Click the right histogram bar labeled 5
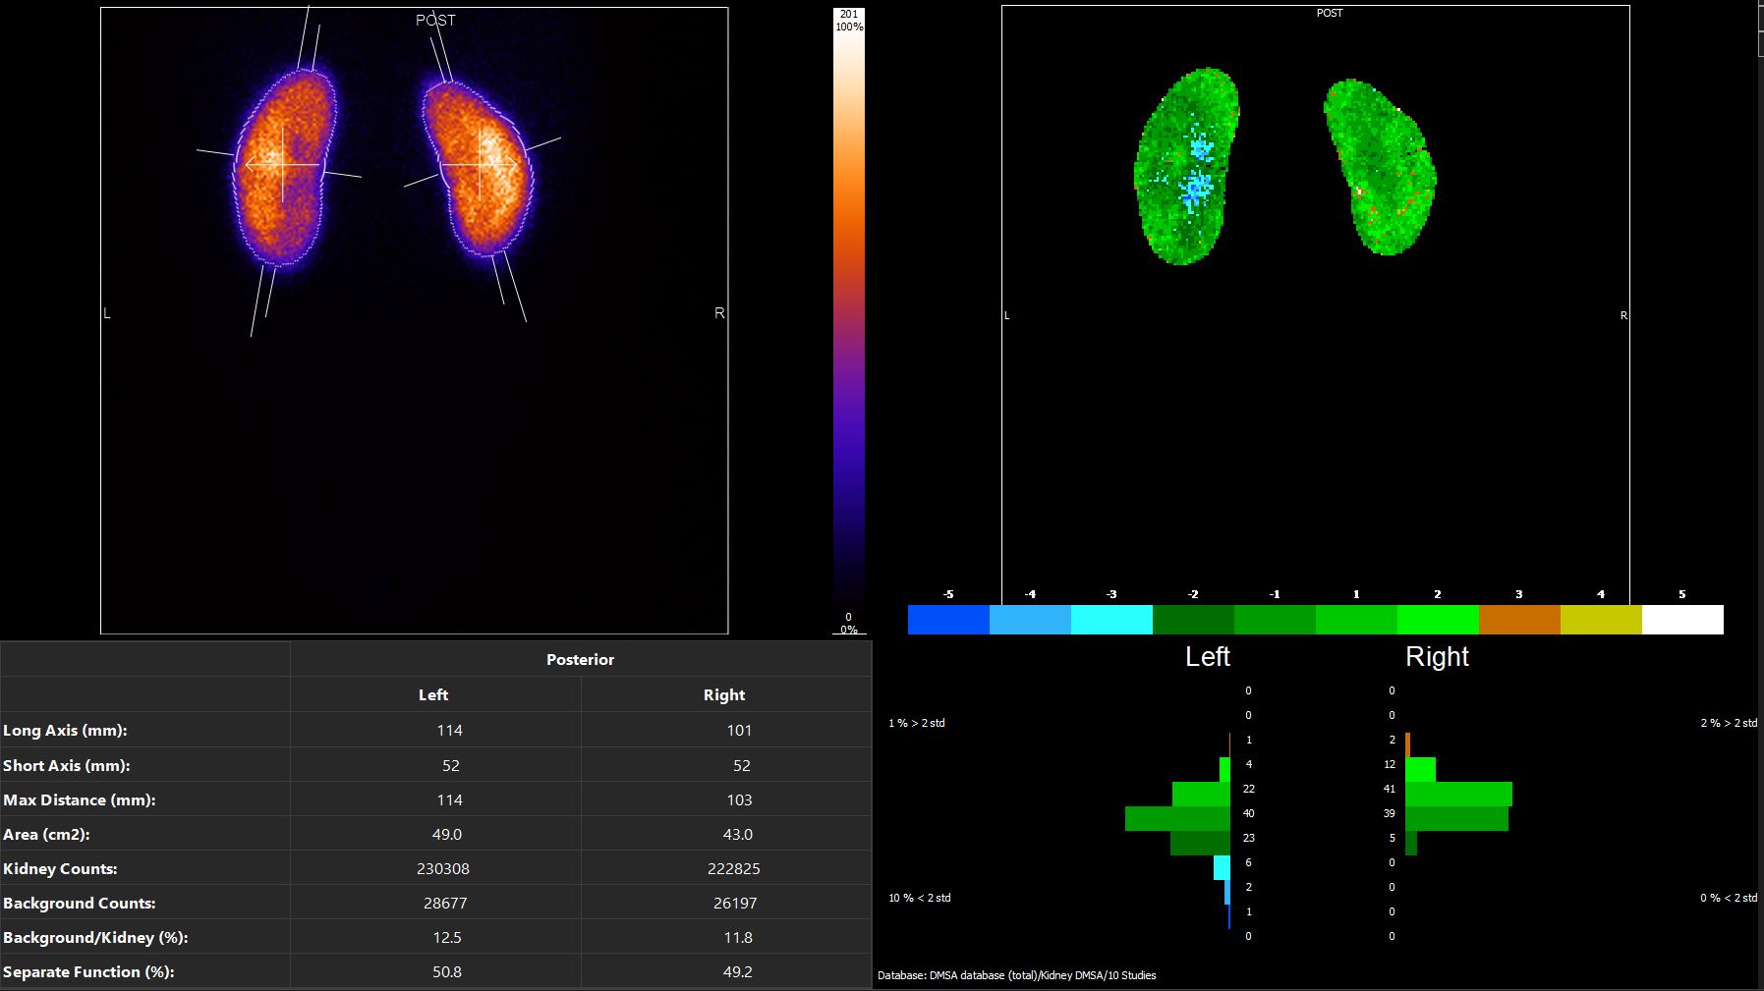The image size is (1764, 991). click(1411, 843)
